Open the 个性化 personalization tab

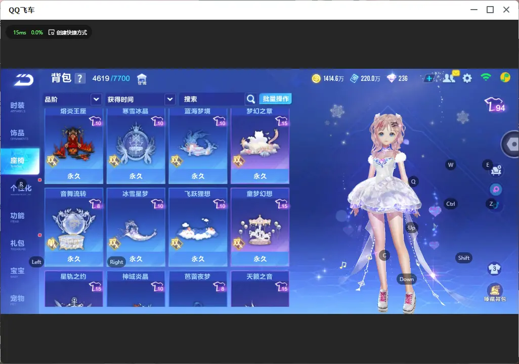(x=21, y=189)
